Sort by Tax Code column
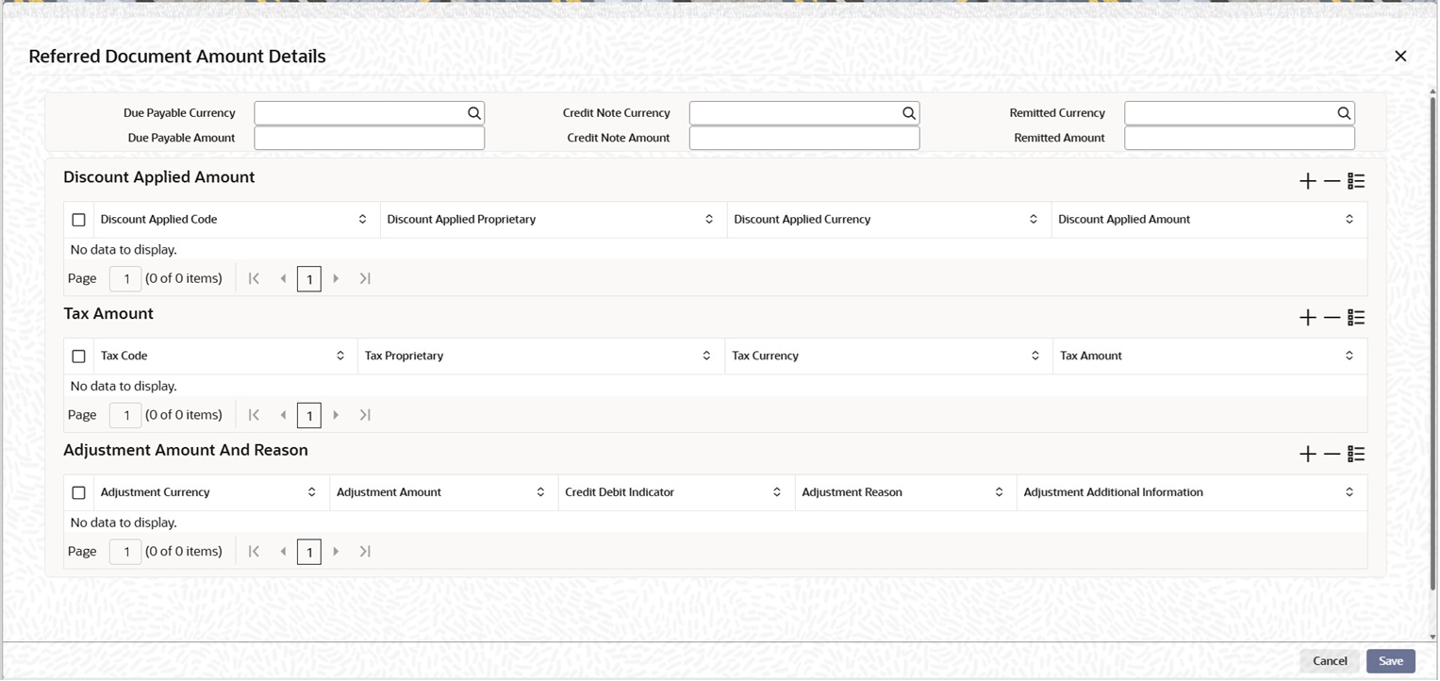This screenshot has height=681, width=1440. point(340,357)
